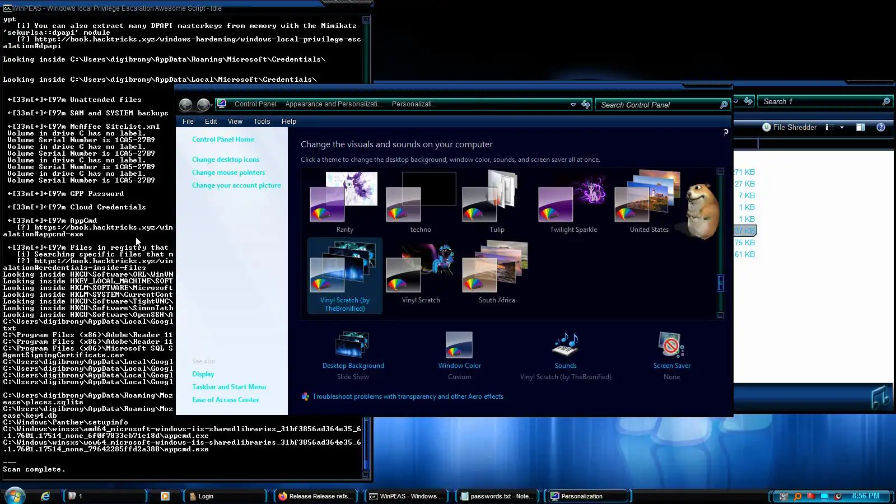The width and height of the screenshot is (896, 504).
Task: Select the plain Vinyl Scratch theme
Action: [421, 274]
